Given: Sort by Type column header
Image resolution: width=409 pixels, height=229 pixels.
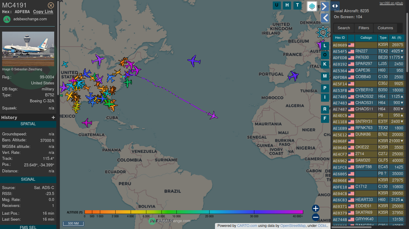Looking at the screenshot, I should (x=383, y=38).
